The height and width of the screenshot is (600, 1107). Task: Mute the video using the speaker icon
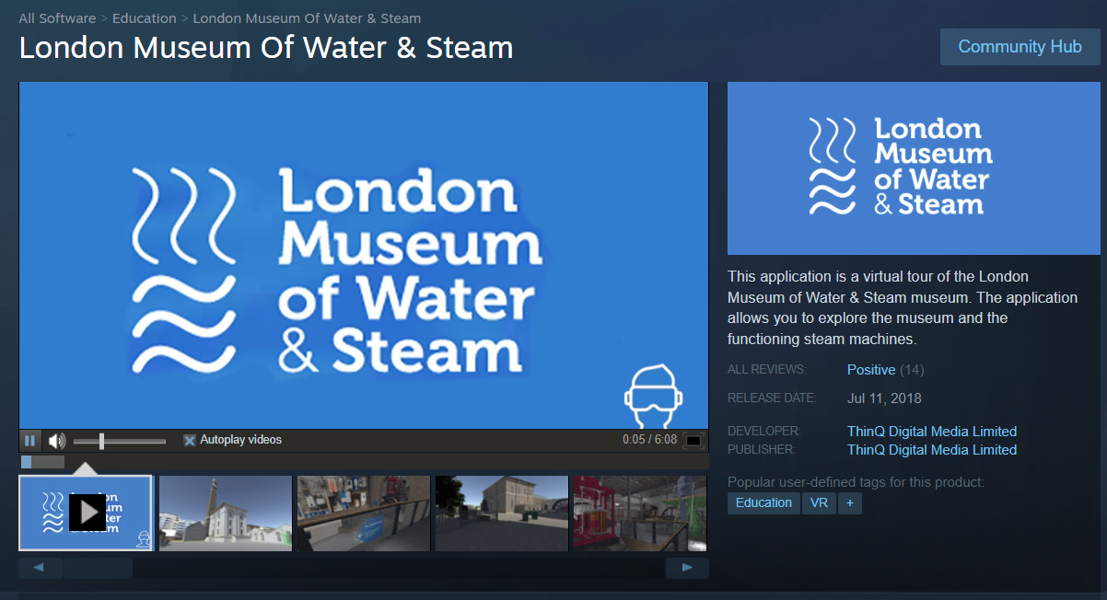[57, 441]
